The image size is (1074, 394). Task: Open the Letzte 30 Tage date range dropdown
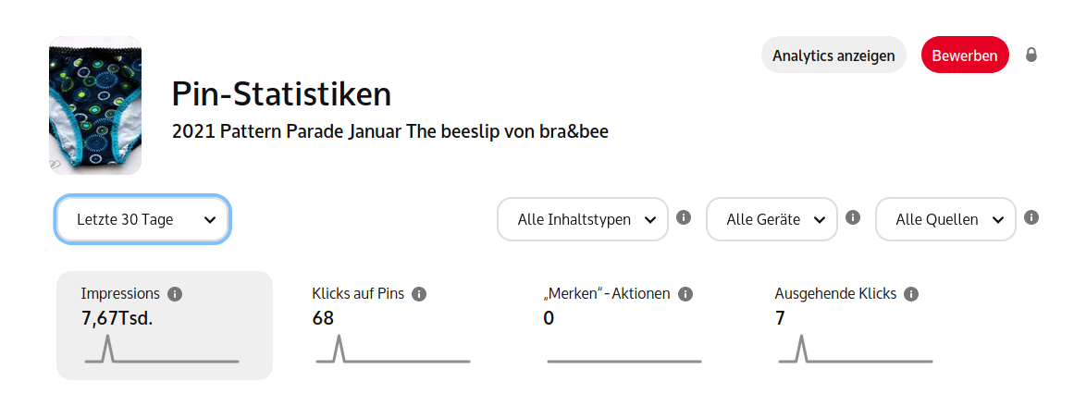[142, 219]
